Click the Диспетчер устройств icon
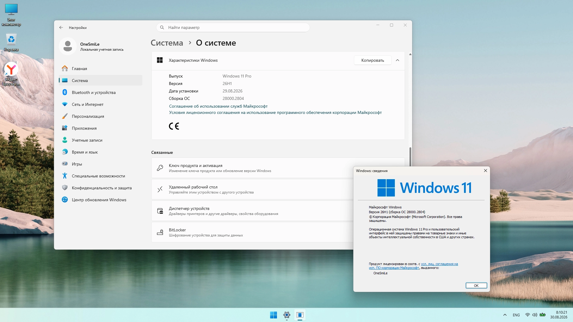Screen dimensions: 573x322 click(x=160, y=211)
